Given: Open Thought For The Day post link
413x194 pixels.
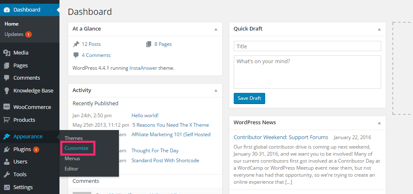Looking at the screenshot, I should pos(155,151).
